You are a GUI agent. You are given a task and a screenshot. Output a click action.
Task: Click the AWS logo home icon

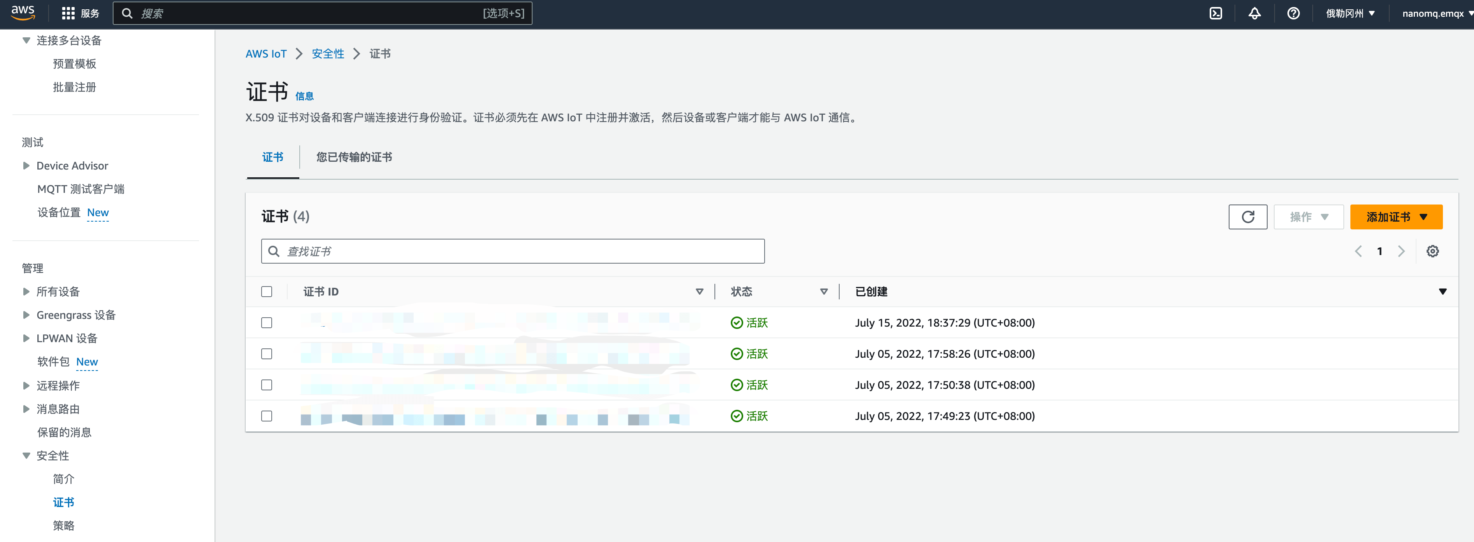pyautogui.click(x=23, y=12)
